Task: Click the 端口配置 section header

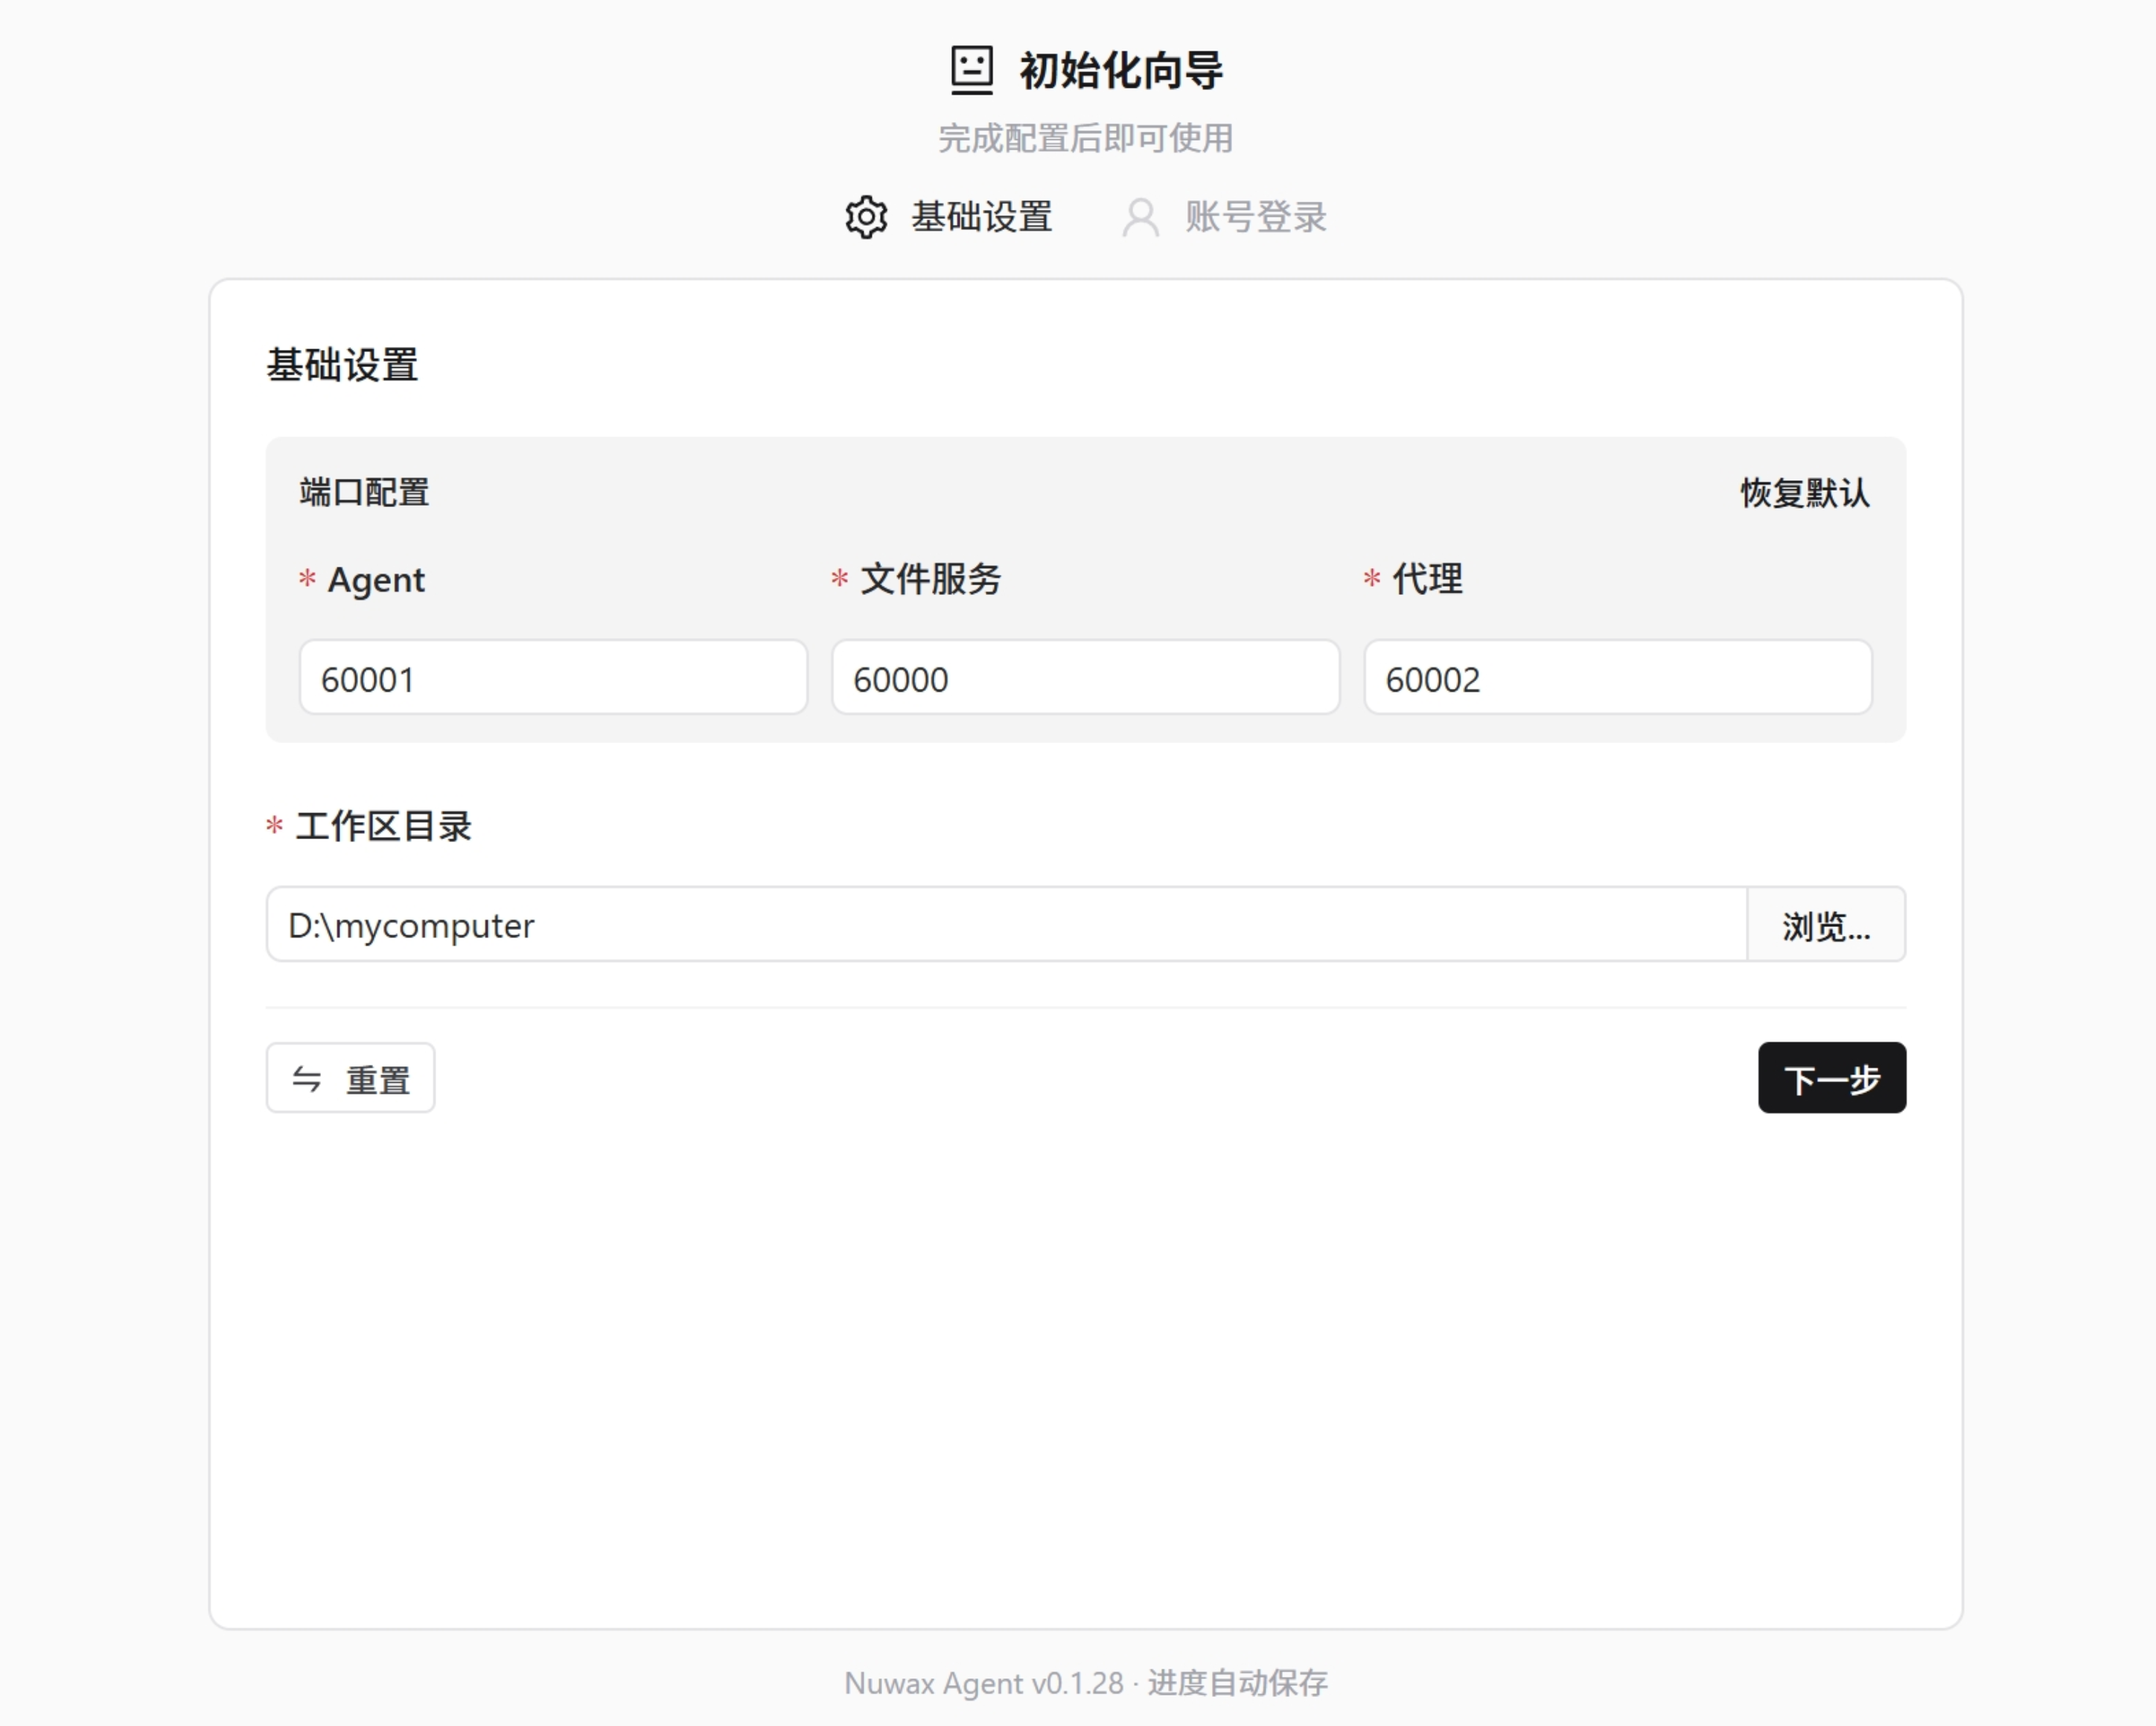Action: 362,492
